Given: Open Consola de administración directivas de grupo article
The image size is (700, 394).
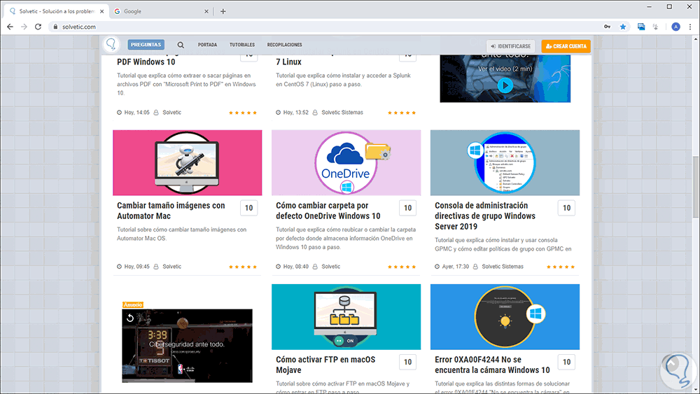Looking at the screenshot, I should [485, 216].
